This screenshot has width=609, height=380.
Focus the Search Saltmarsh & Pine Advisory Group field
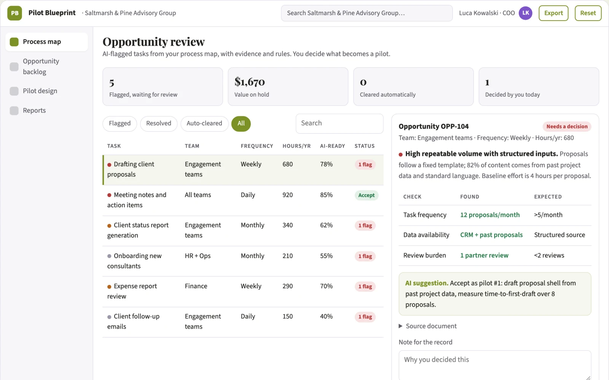[367, 13]
